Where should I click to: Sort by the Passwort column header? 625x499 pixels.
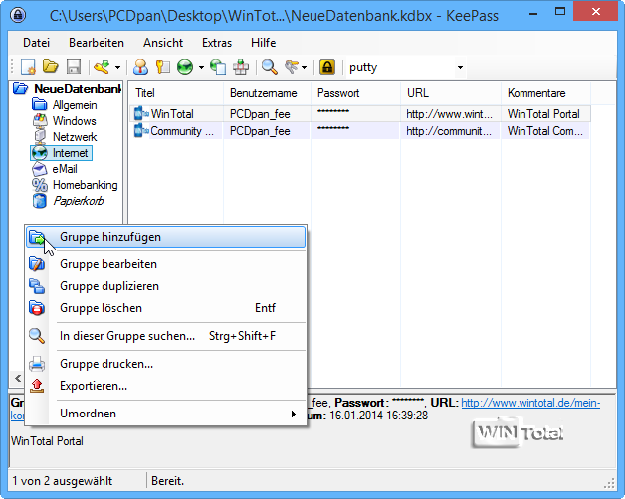[x=355, y=93]
